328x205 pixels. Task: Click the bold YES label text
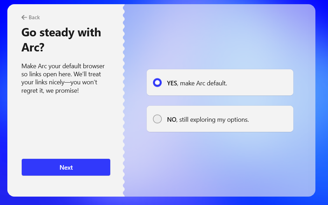click(172, 83)
